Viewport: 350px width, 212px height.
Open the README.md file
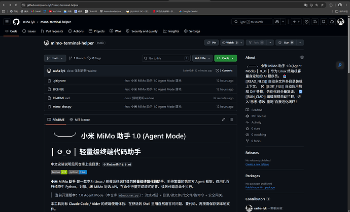point(61,98)
